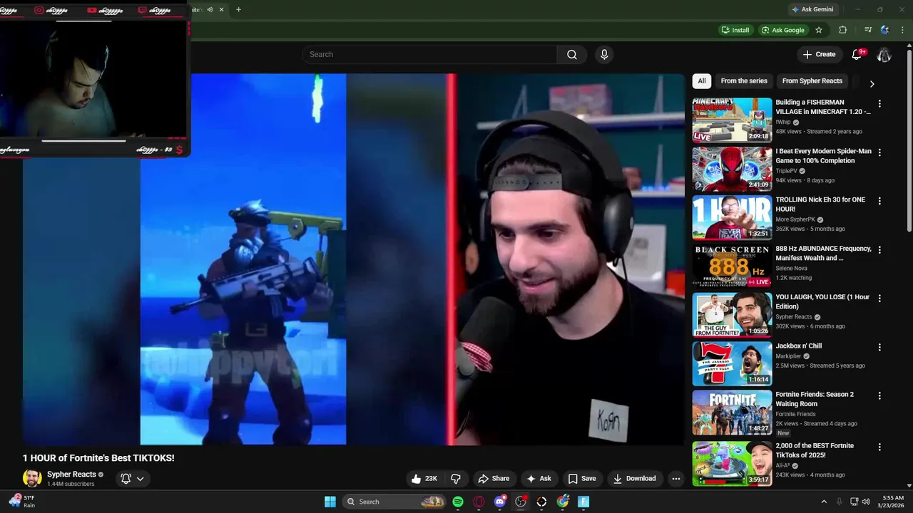Open options for 2,000 BEST Fortnite TikToks video
Screen dimensions: 913x513
coord(879,447)
